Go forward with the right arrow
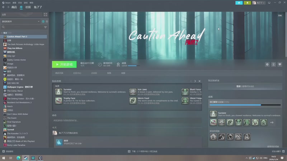The width and height of the screenshot is (287, 161). [8, 7]
